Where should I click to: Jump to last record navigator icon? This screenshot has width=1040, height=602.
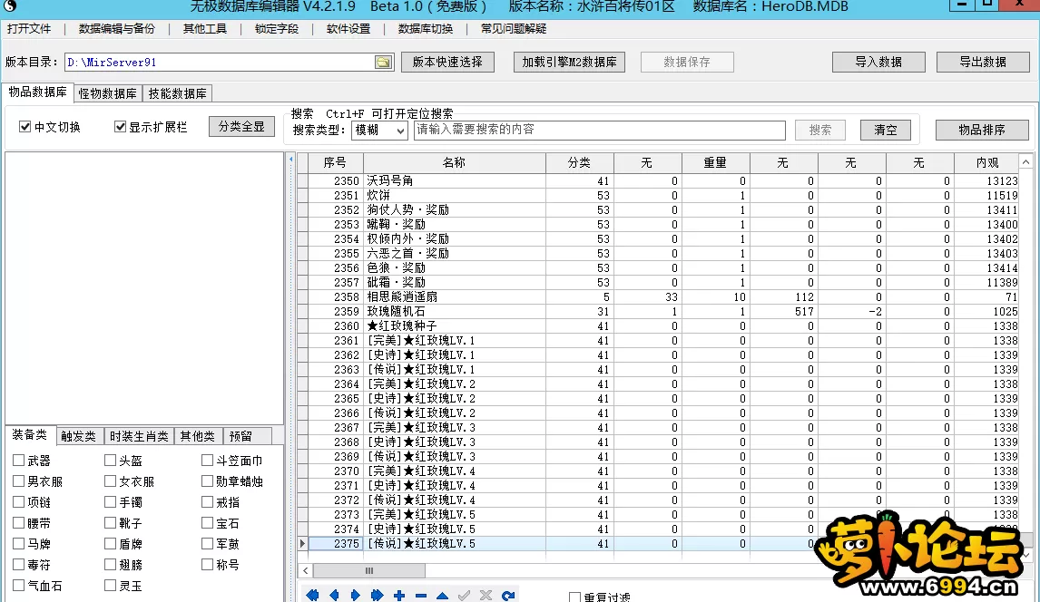point(378,596)
